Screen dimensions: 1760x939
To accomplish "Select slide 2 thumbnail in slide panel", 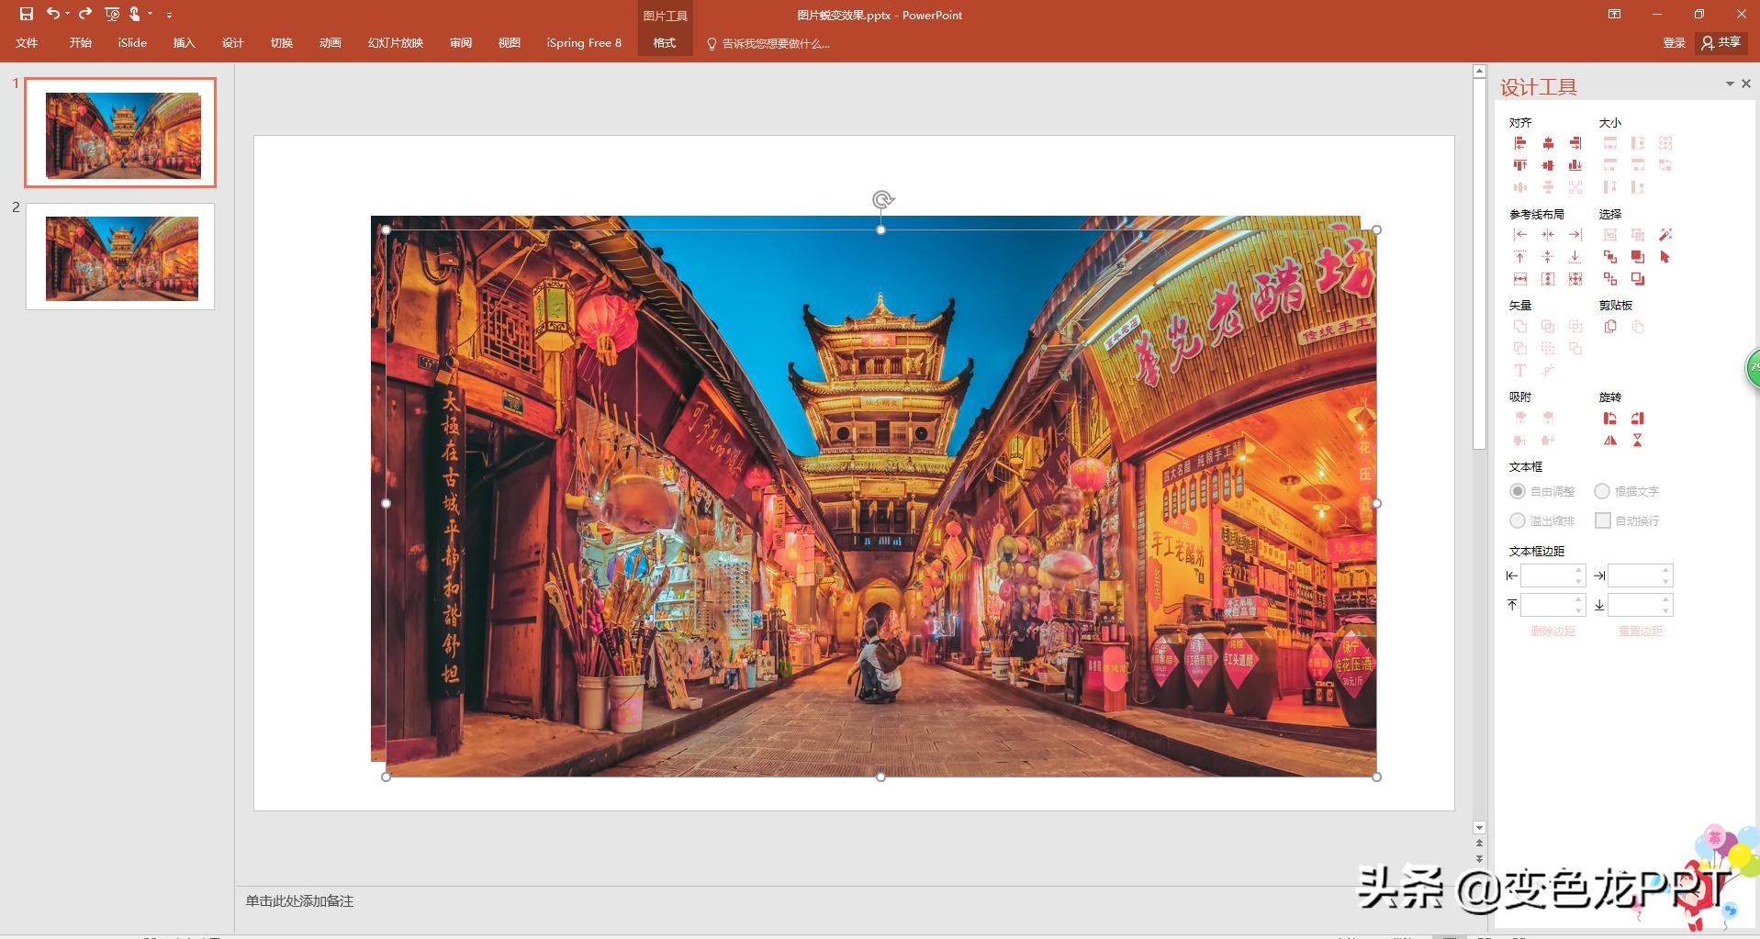I will pyautogui.click(x=119, y=257).
